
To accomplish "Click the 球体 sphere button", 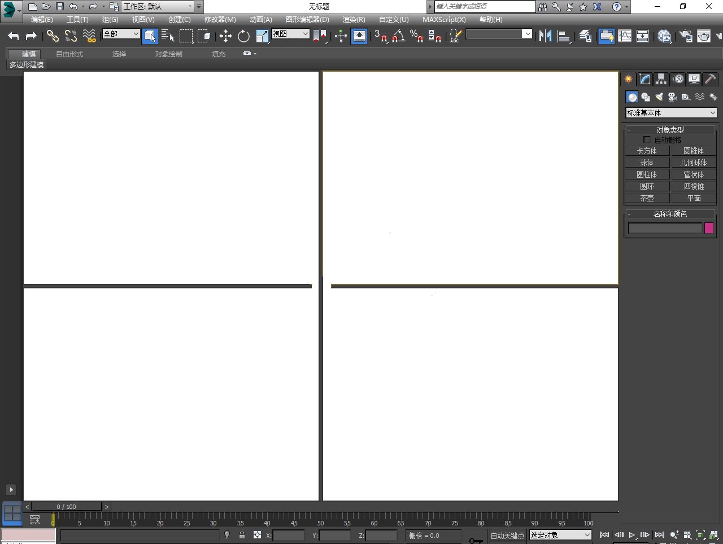I will (647, 163).
